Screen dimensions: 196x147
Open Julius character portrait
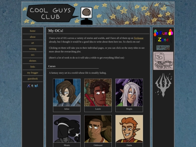tap(67, 93)
